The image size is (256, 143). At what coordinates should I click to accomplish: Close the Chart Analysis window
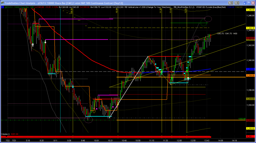click(x=253, y=3)
